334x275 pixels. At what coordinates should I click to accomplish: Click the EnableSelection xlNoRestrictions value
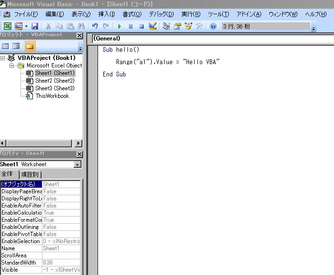(61, 241)
